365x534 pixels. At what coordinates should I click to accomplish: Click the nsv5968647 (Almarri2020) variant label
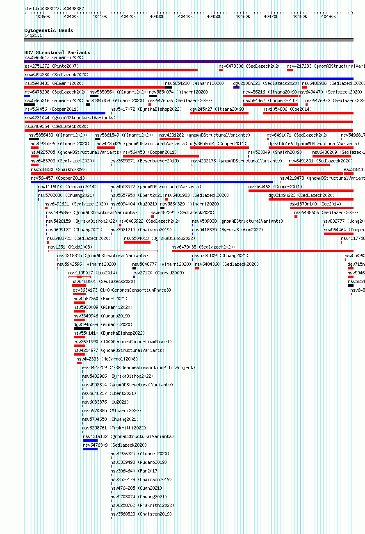tap(54, 57)
